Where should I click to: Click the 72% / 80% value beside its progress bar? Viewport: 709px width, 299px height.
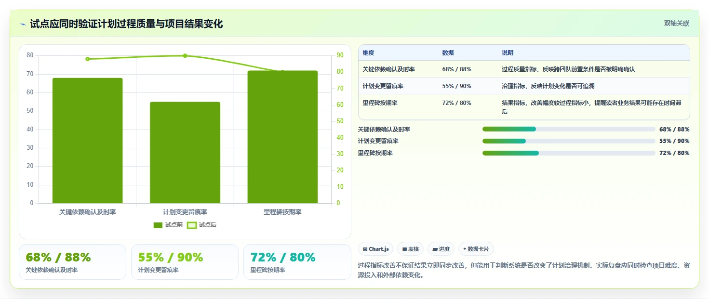pyautogui.click(x=674, y=153)
